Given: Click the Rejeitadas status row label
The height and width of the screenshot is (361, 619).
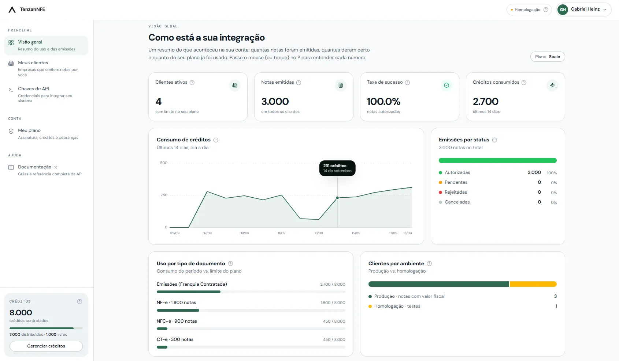Looking at the screenshot, I should pos(456,192).
